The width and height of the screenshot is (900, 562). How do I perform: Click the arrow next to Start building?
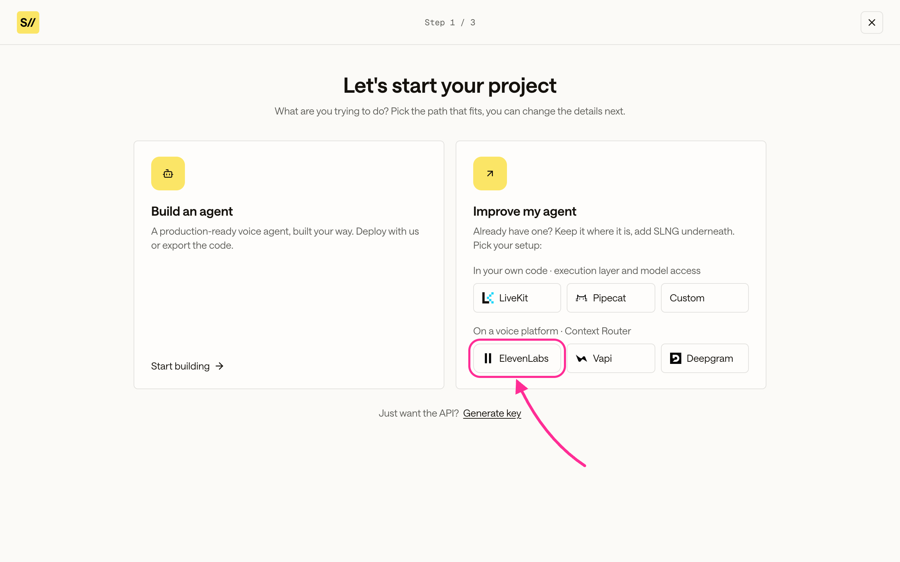[x=219, y=366]
